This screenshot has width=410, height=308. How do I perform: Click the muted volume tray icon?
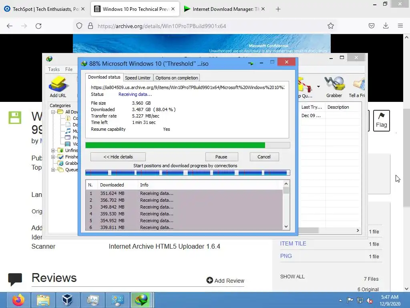click(370, 300)
